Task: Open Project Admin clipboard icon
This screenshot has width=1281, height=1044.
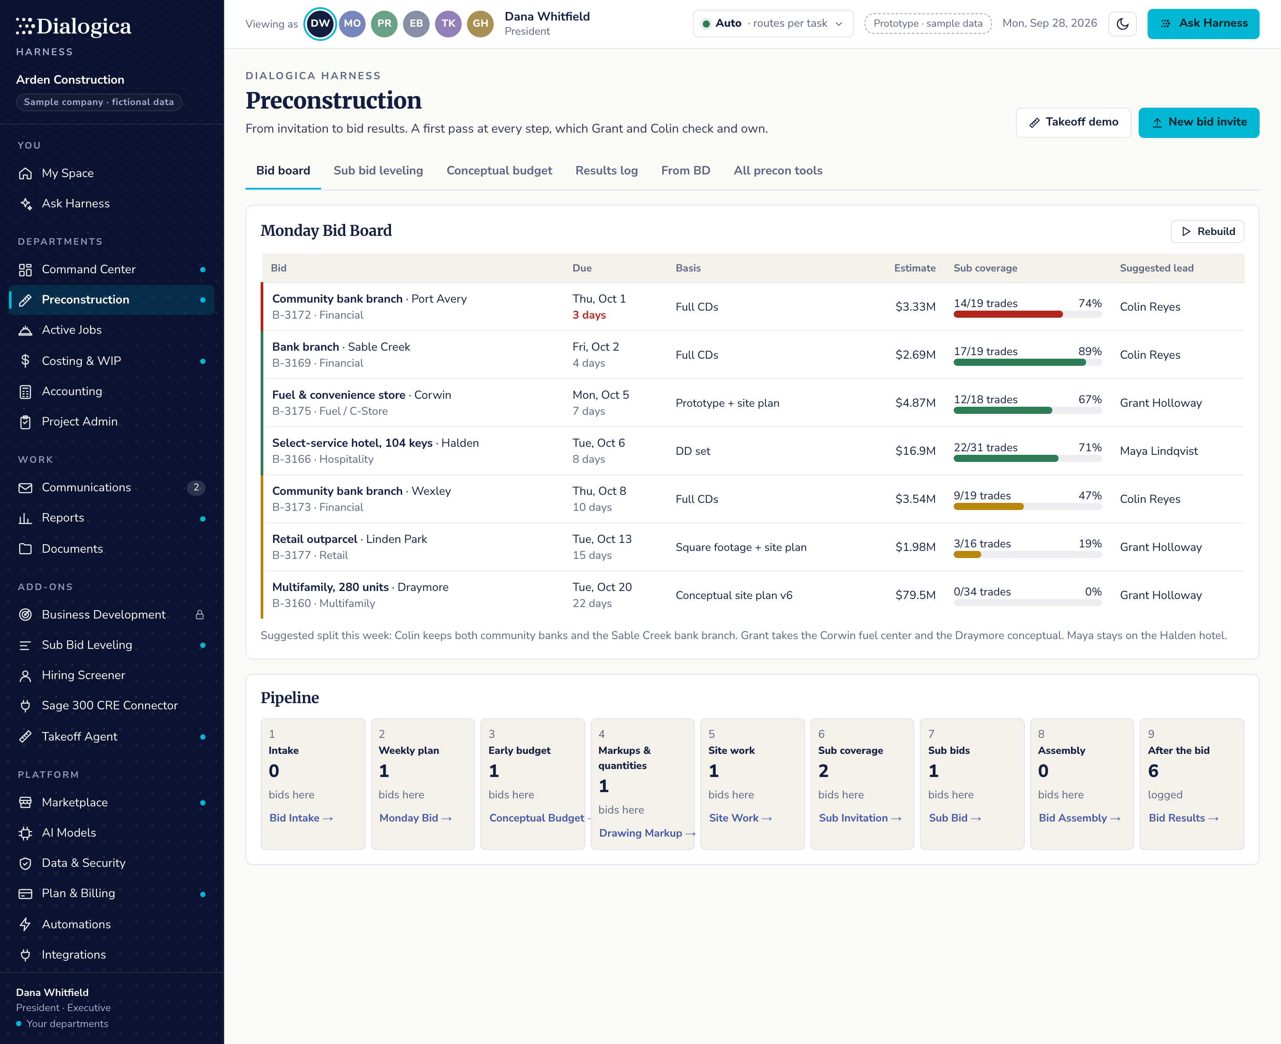Action: click(25, 422)
